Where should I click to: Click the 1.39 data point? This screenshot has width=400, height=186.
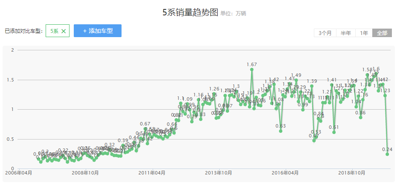coord(312,86)
